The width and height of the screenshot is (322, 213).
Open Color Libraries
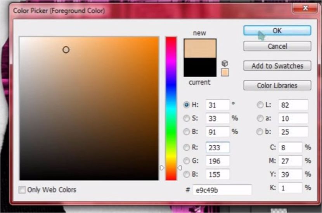coord(277,86)
